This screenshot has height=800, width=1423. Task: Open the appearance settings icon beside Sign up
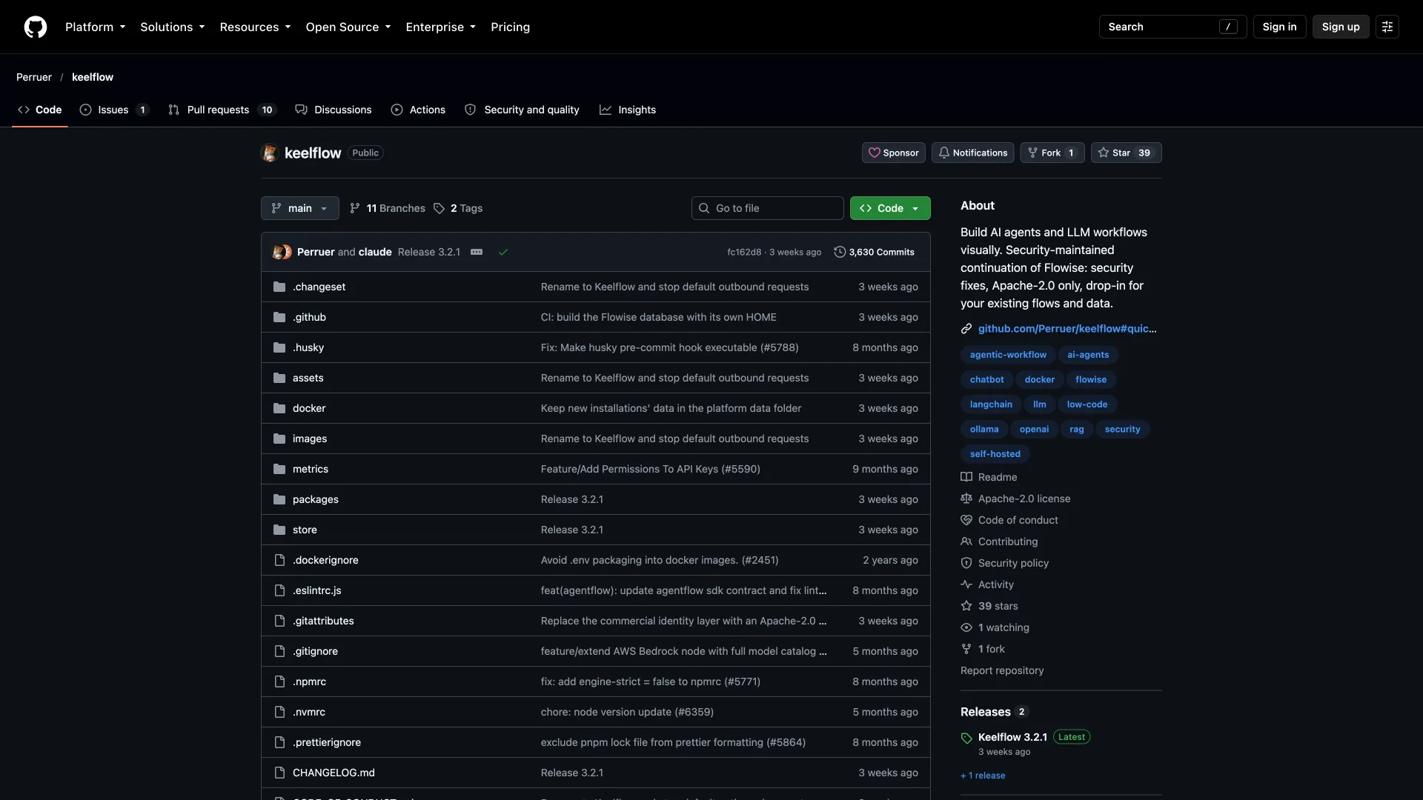pyautogui.click(x=1387, y=27)
